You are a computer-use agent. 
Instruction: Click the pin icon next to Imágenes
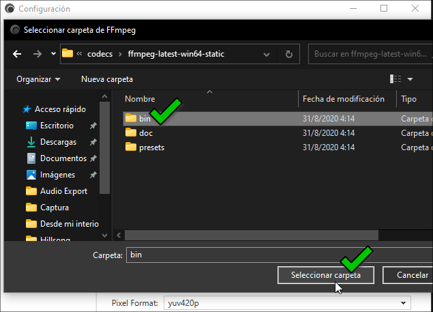(x=93, y=175)
